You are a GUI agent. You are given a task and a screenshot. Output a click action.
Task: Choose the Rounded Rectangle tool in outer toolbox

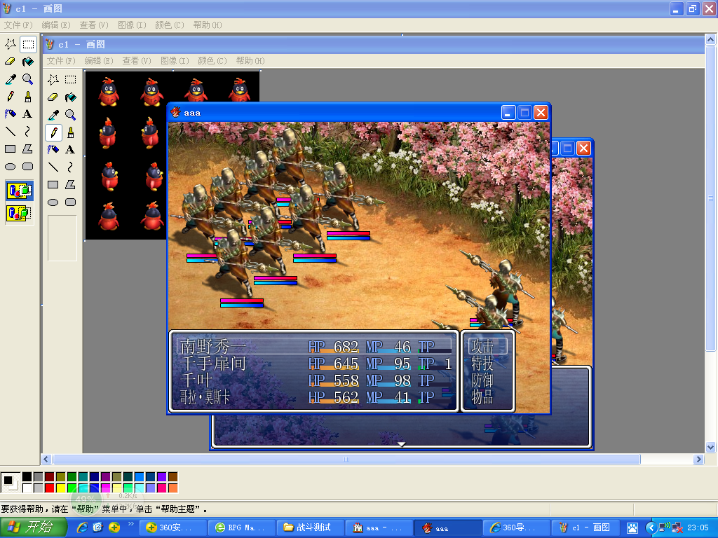click(x=28, y=167)
